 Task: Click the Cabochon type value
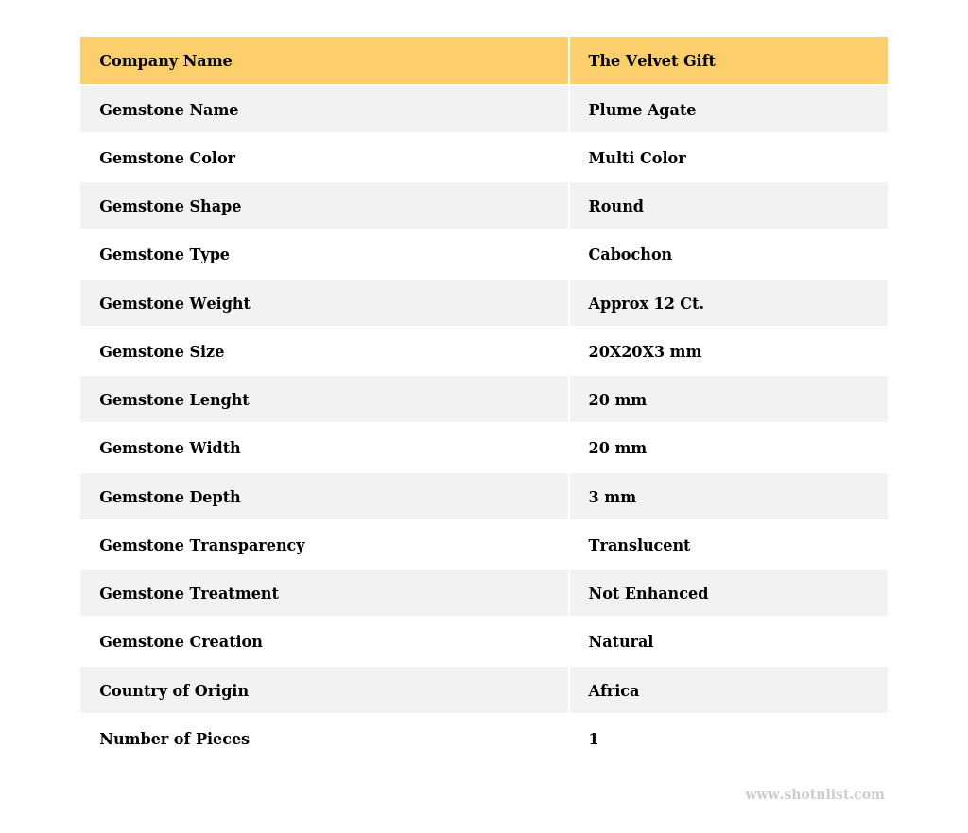tap(630, 255)
